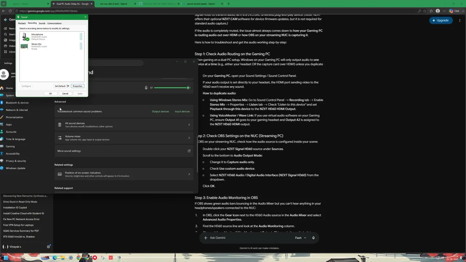Open the Windows Start menu
Viewport: 466px width, 262px height.
(x=6, y=258)
